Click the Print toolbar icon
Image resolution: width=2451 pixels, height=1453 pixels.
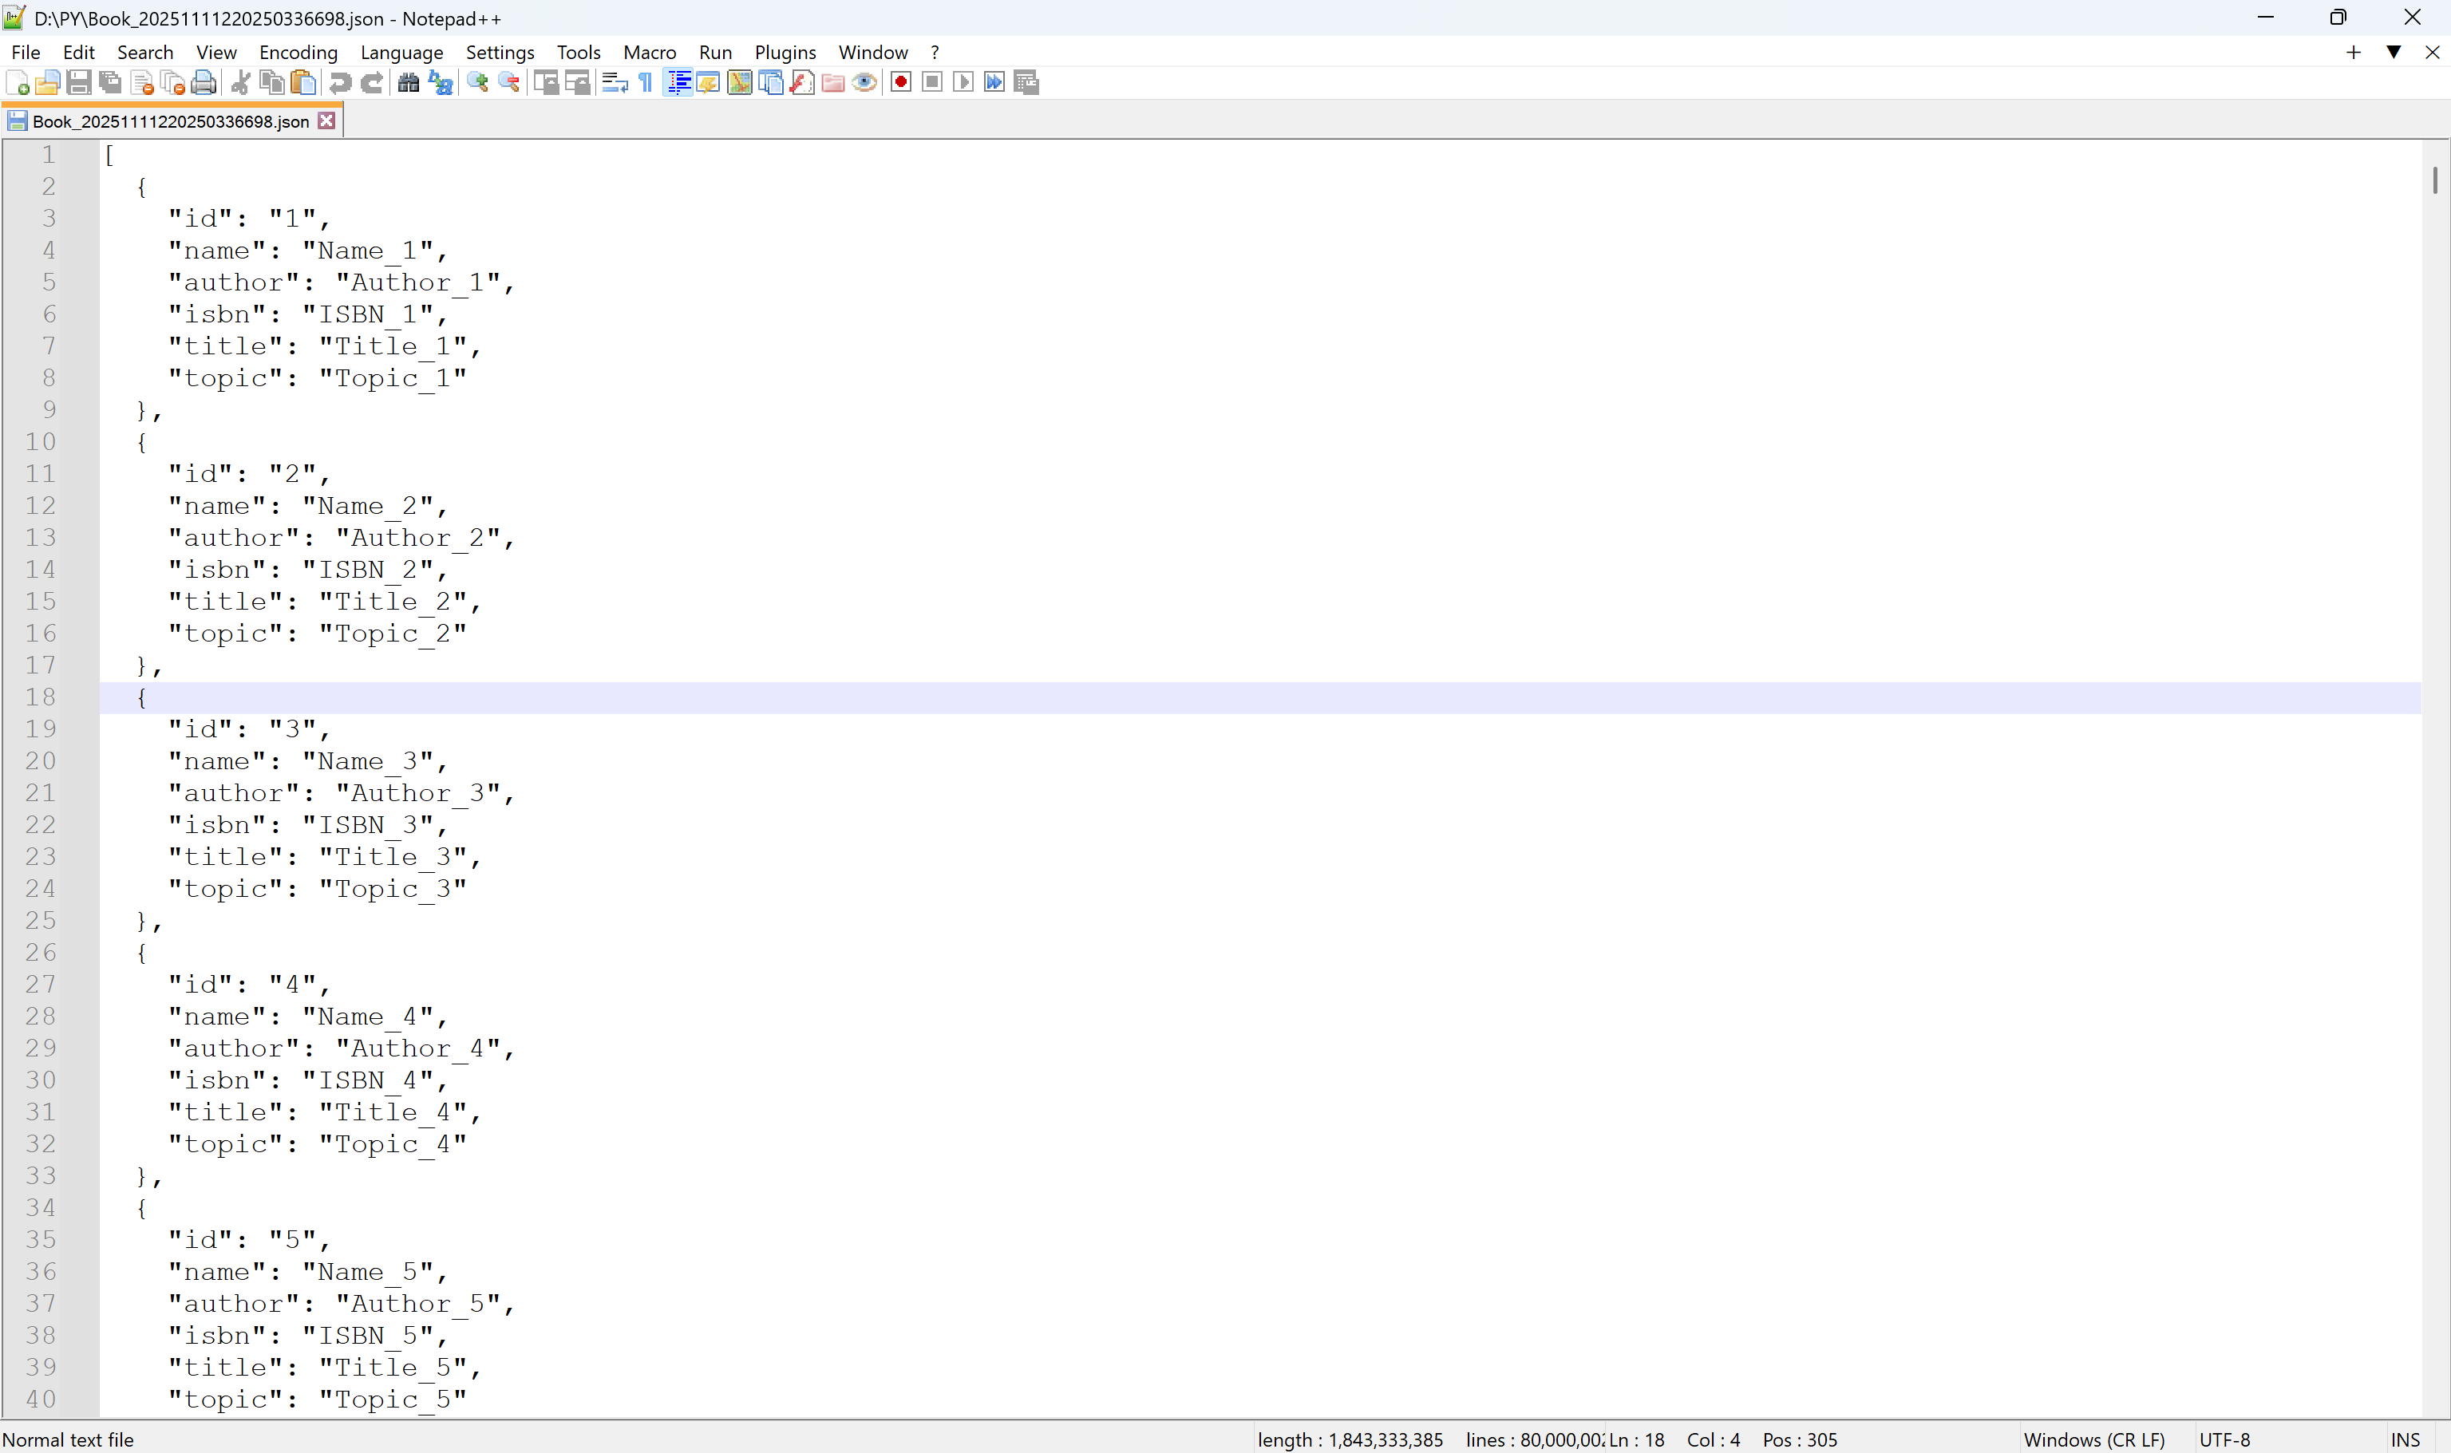[x=204, y=83]
